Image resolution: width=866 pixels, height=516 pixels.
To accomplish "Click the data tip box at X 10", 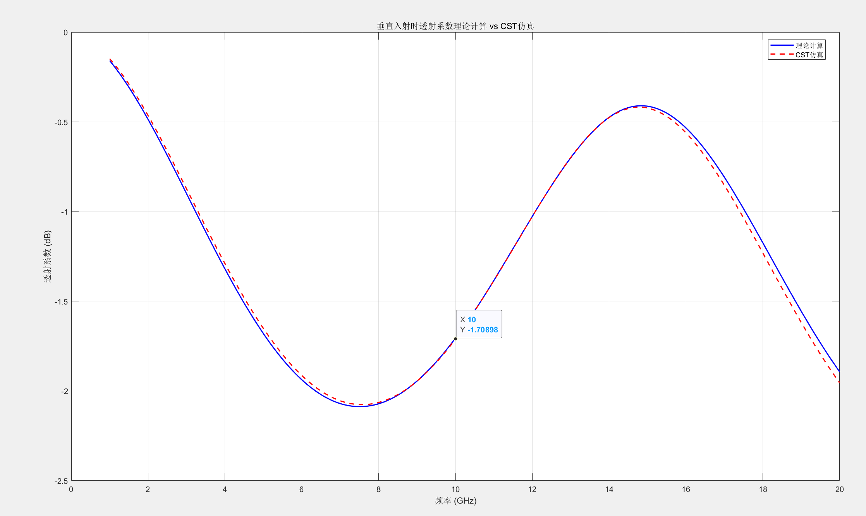I will click(479, 324).
